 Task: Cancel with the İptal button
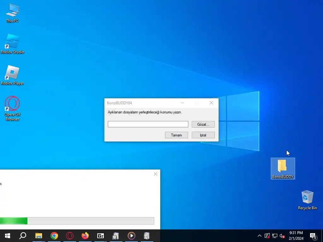click(x=203, y=135)
